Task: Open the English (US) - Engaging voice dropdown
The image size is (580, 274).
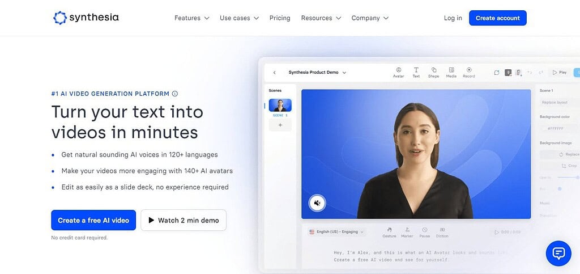Action: click(x=336, y=232)
